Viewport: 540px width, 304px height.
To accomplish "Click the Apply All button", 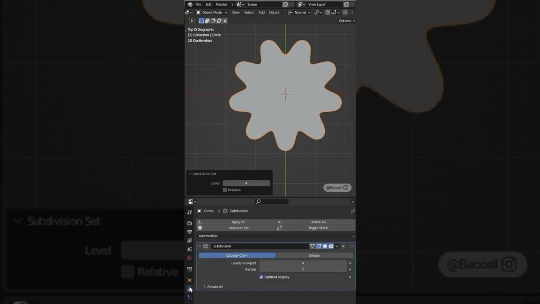I will (x=235, y=222).
